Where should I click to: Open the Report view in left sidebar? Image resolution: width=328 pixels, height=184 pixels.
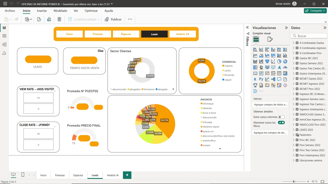click(x=4, y=28)
